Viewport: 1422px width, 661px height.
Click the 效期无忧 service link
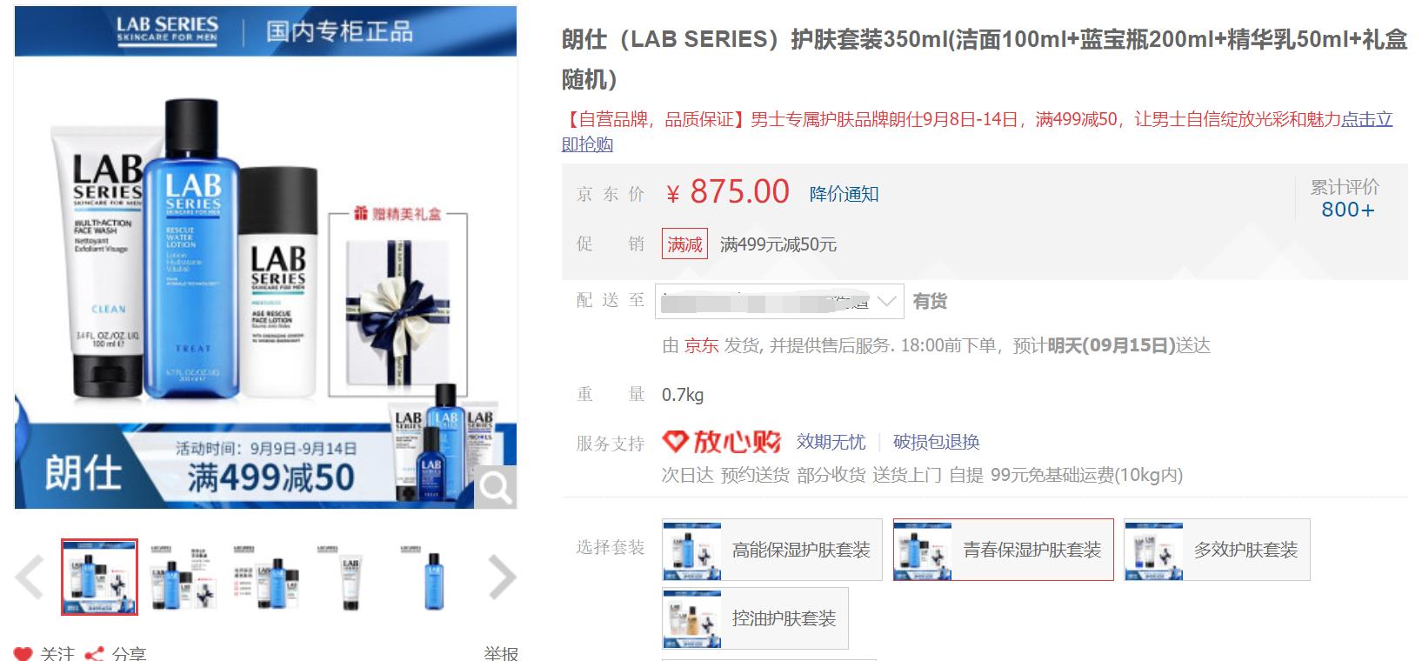point(831,442)
